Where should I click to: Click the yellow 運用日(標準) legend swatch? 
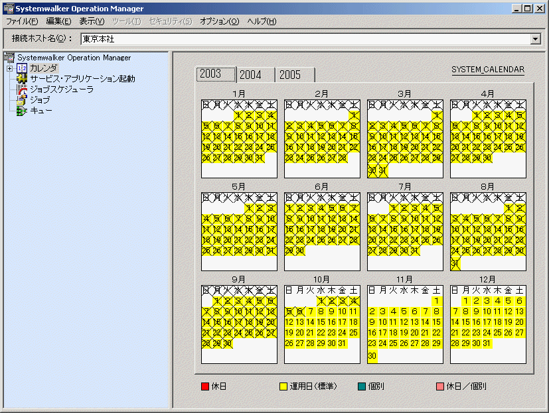[283, 386]
